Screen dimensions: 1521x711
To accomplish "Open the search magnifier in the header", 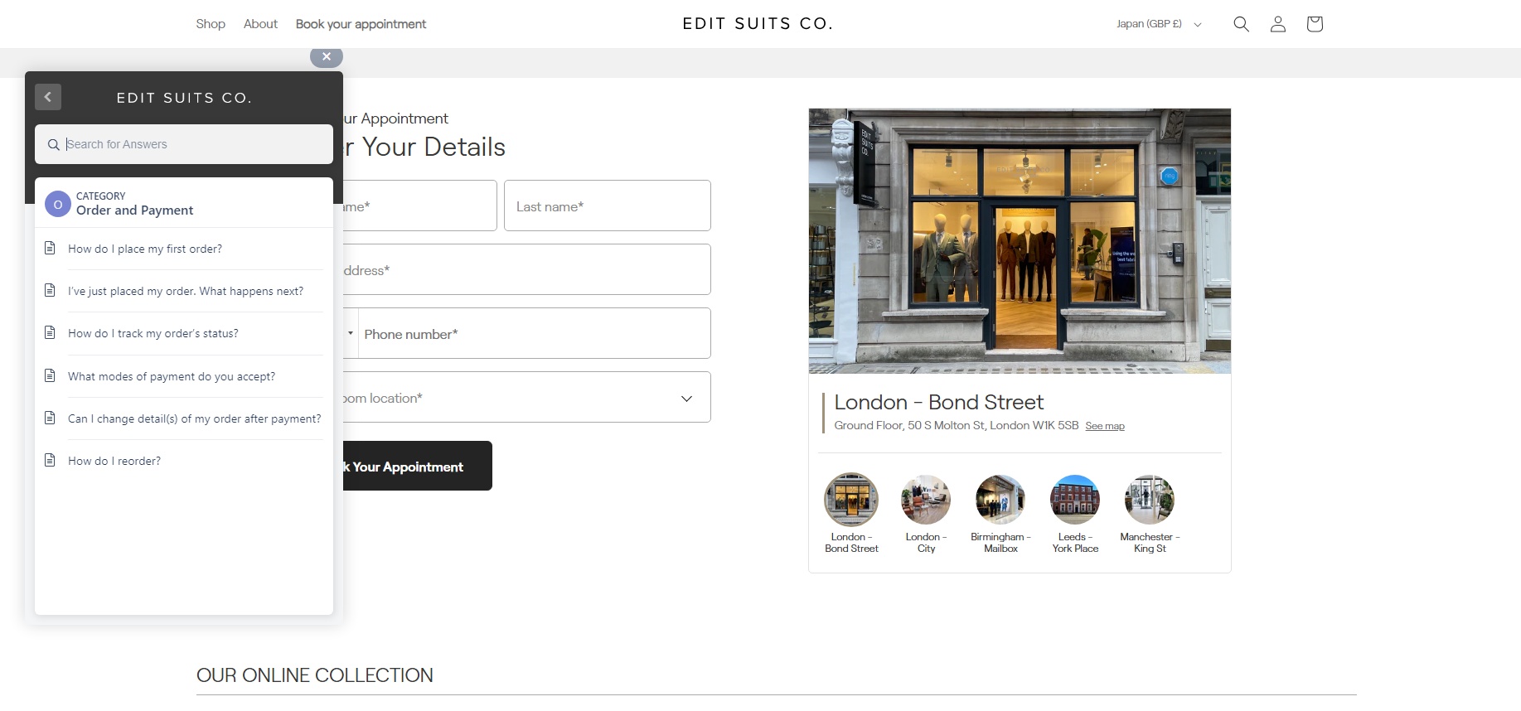I will point(1241,24).
